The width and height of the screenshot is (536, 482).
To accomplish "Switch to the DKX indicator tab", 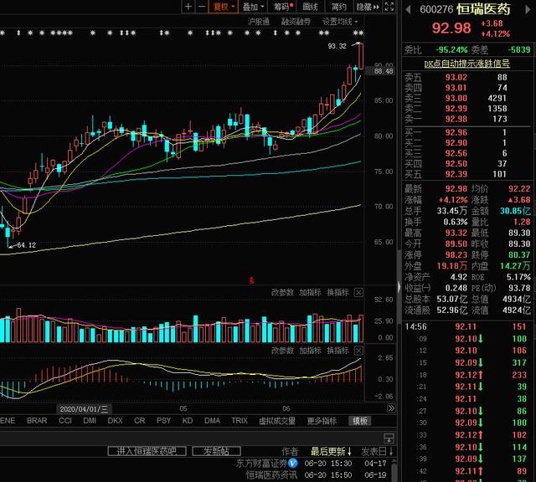I will (115, 421).
